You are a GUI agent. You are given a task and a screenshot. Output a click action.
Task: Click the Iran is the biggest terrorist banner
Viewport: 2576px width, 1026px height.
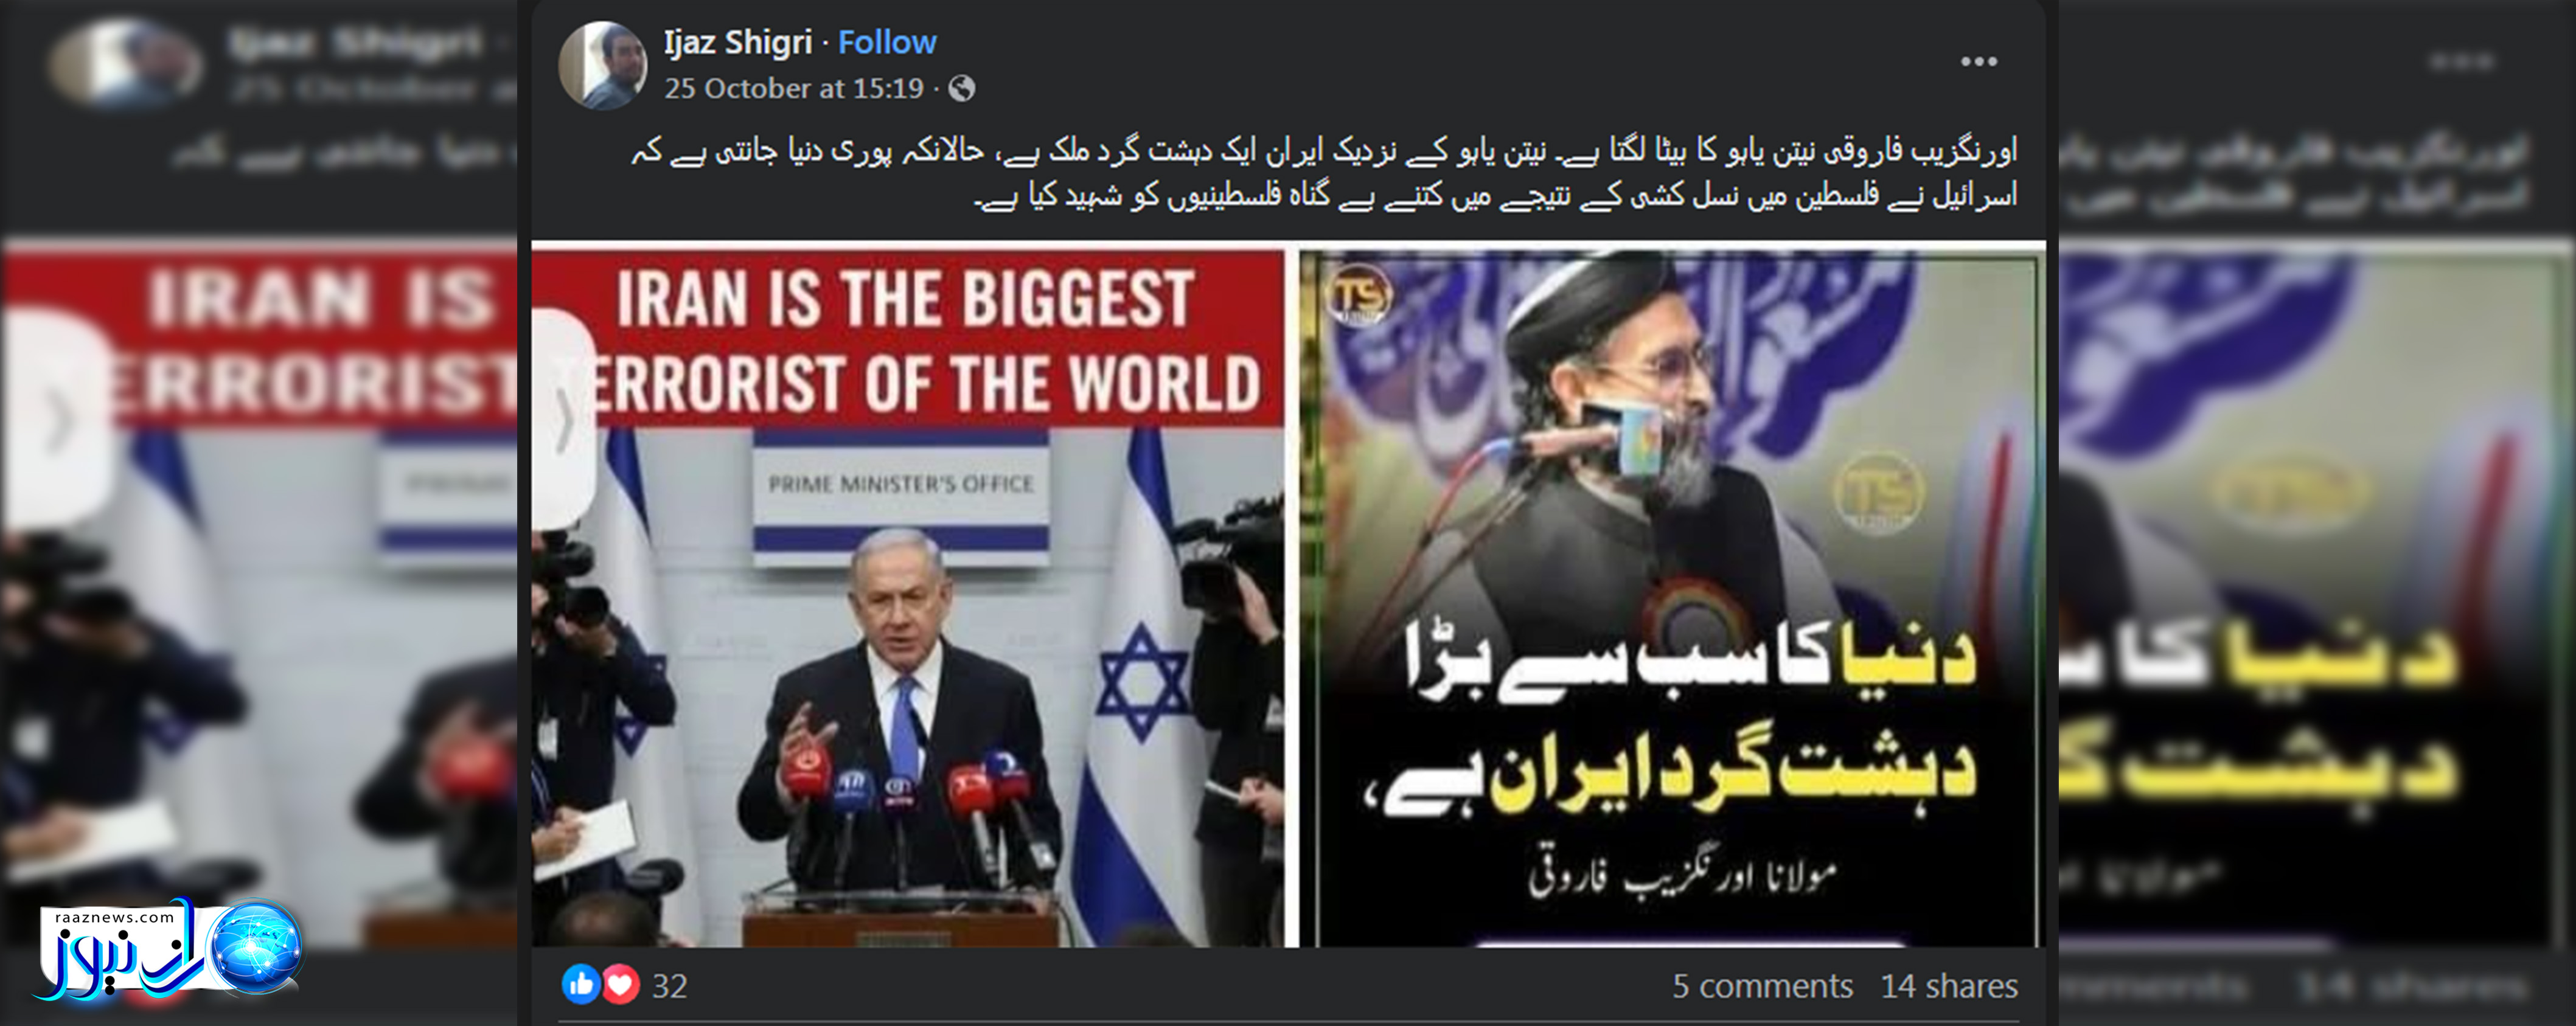tap(908, 340)
